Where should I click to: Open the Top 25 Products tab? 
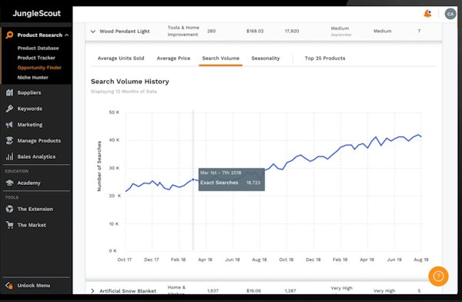tap(325, 59)
